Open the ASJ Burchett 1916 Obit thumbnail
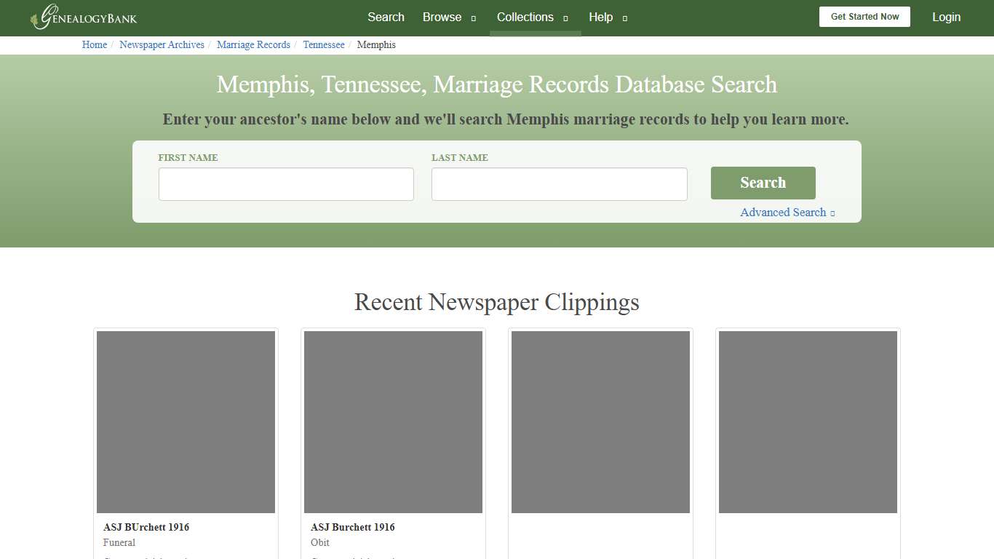This screenshot has width=994, height=559. (x=393, y=421)
